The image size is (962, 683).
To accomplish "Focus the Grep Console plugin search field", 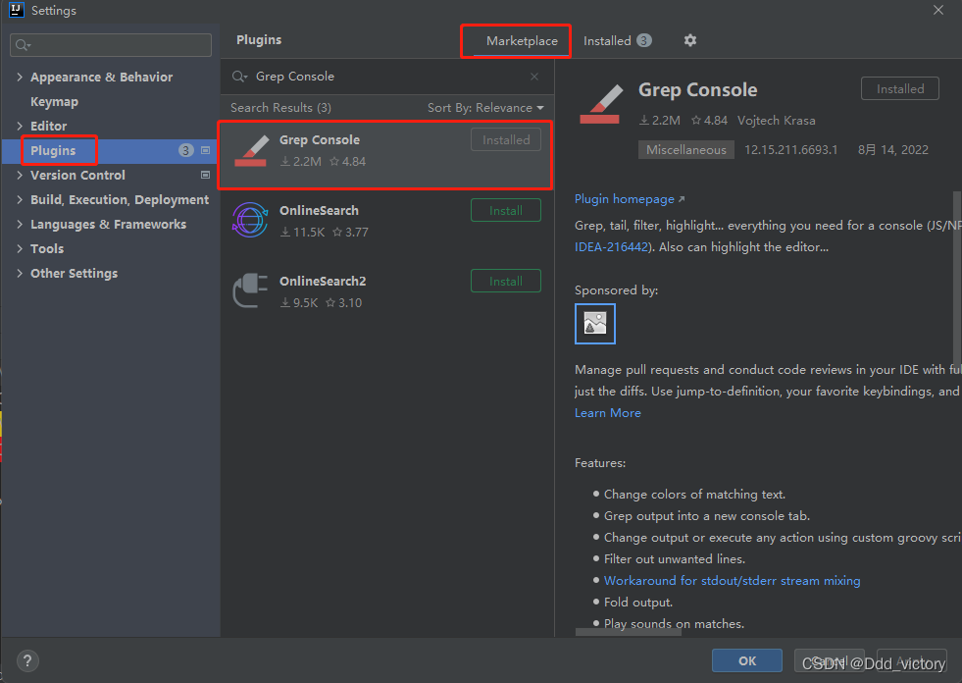I will 386,77.
